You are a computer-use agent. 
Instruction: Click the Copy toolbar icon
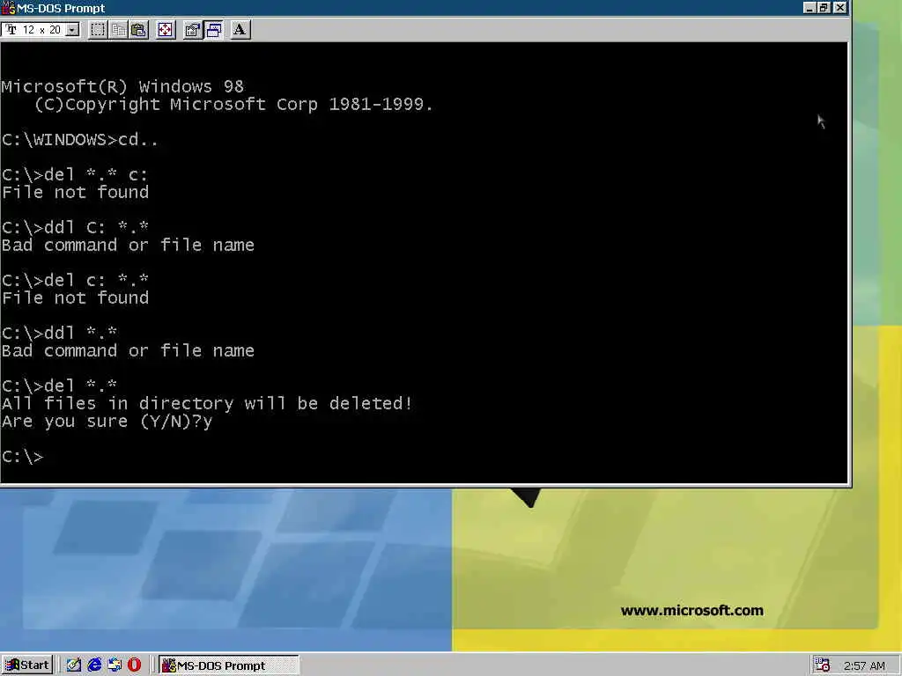(119, 30)
